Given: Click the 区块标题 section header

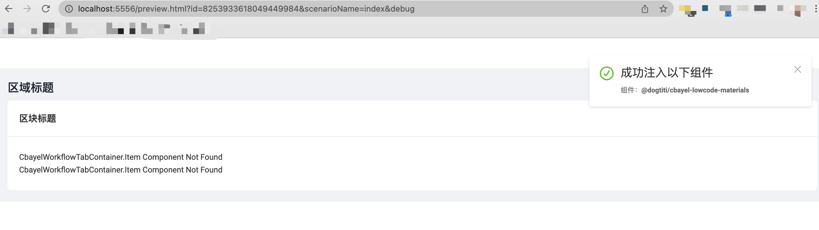Looking at the screenshot, I should point(38,118).
